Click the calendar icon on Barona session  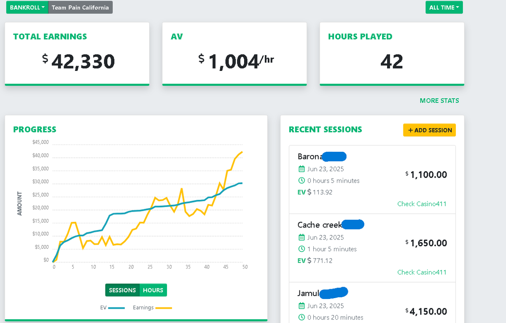click(302, 168)
